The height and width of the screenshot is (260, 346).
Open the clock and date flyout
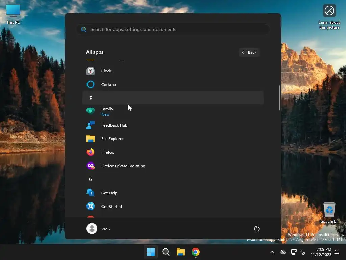(321, 252)
